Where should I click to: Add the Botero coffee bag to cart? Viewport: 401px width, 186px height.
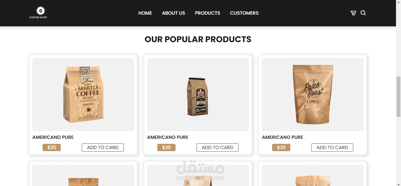pyautogui.click(x=218, y=147)
